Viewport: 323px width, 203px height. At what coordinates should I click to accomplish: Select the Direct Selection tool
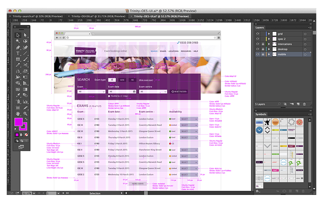25,35
